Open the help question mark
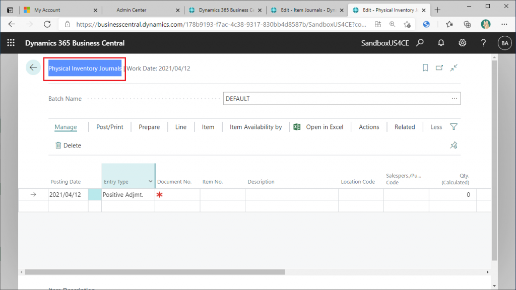This screenshot has width=516, height=290. (x=483, y=43)
